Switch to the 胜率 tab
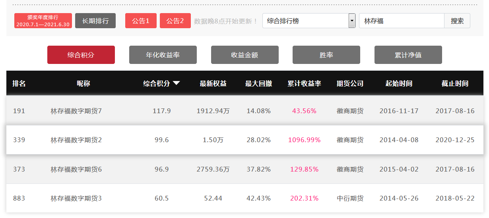The image size is (489, 218). click(326, 55)
